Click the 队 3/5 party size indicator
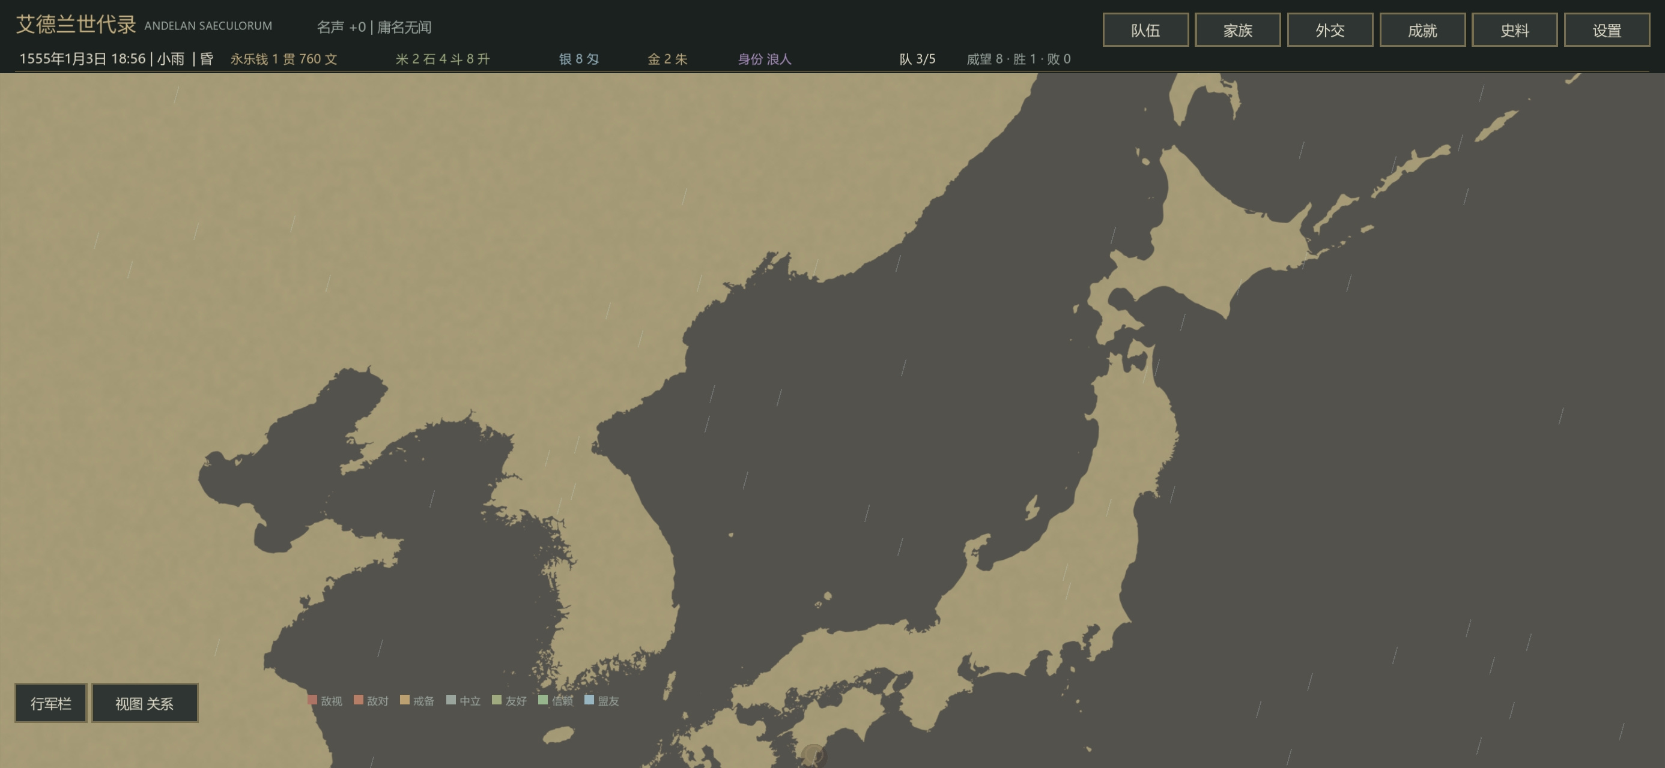Screen dimensions: 1665x768 pos(917,59)
